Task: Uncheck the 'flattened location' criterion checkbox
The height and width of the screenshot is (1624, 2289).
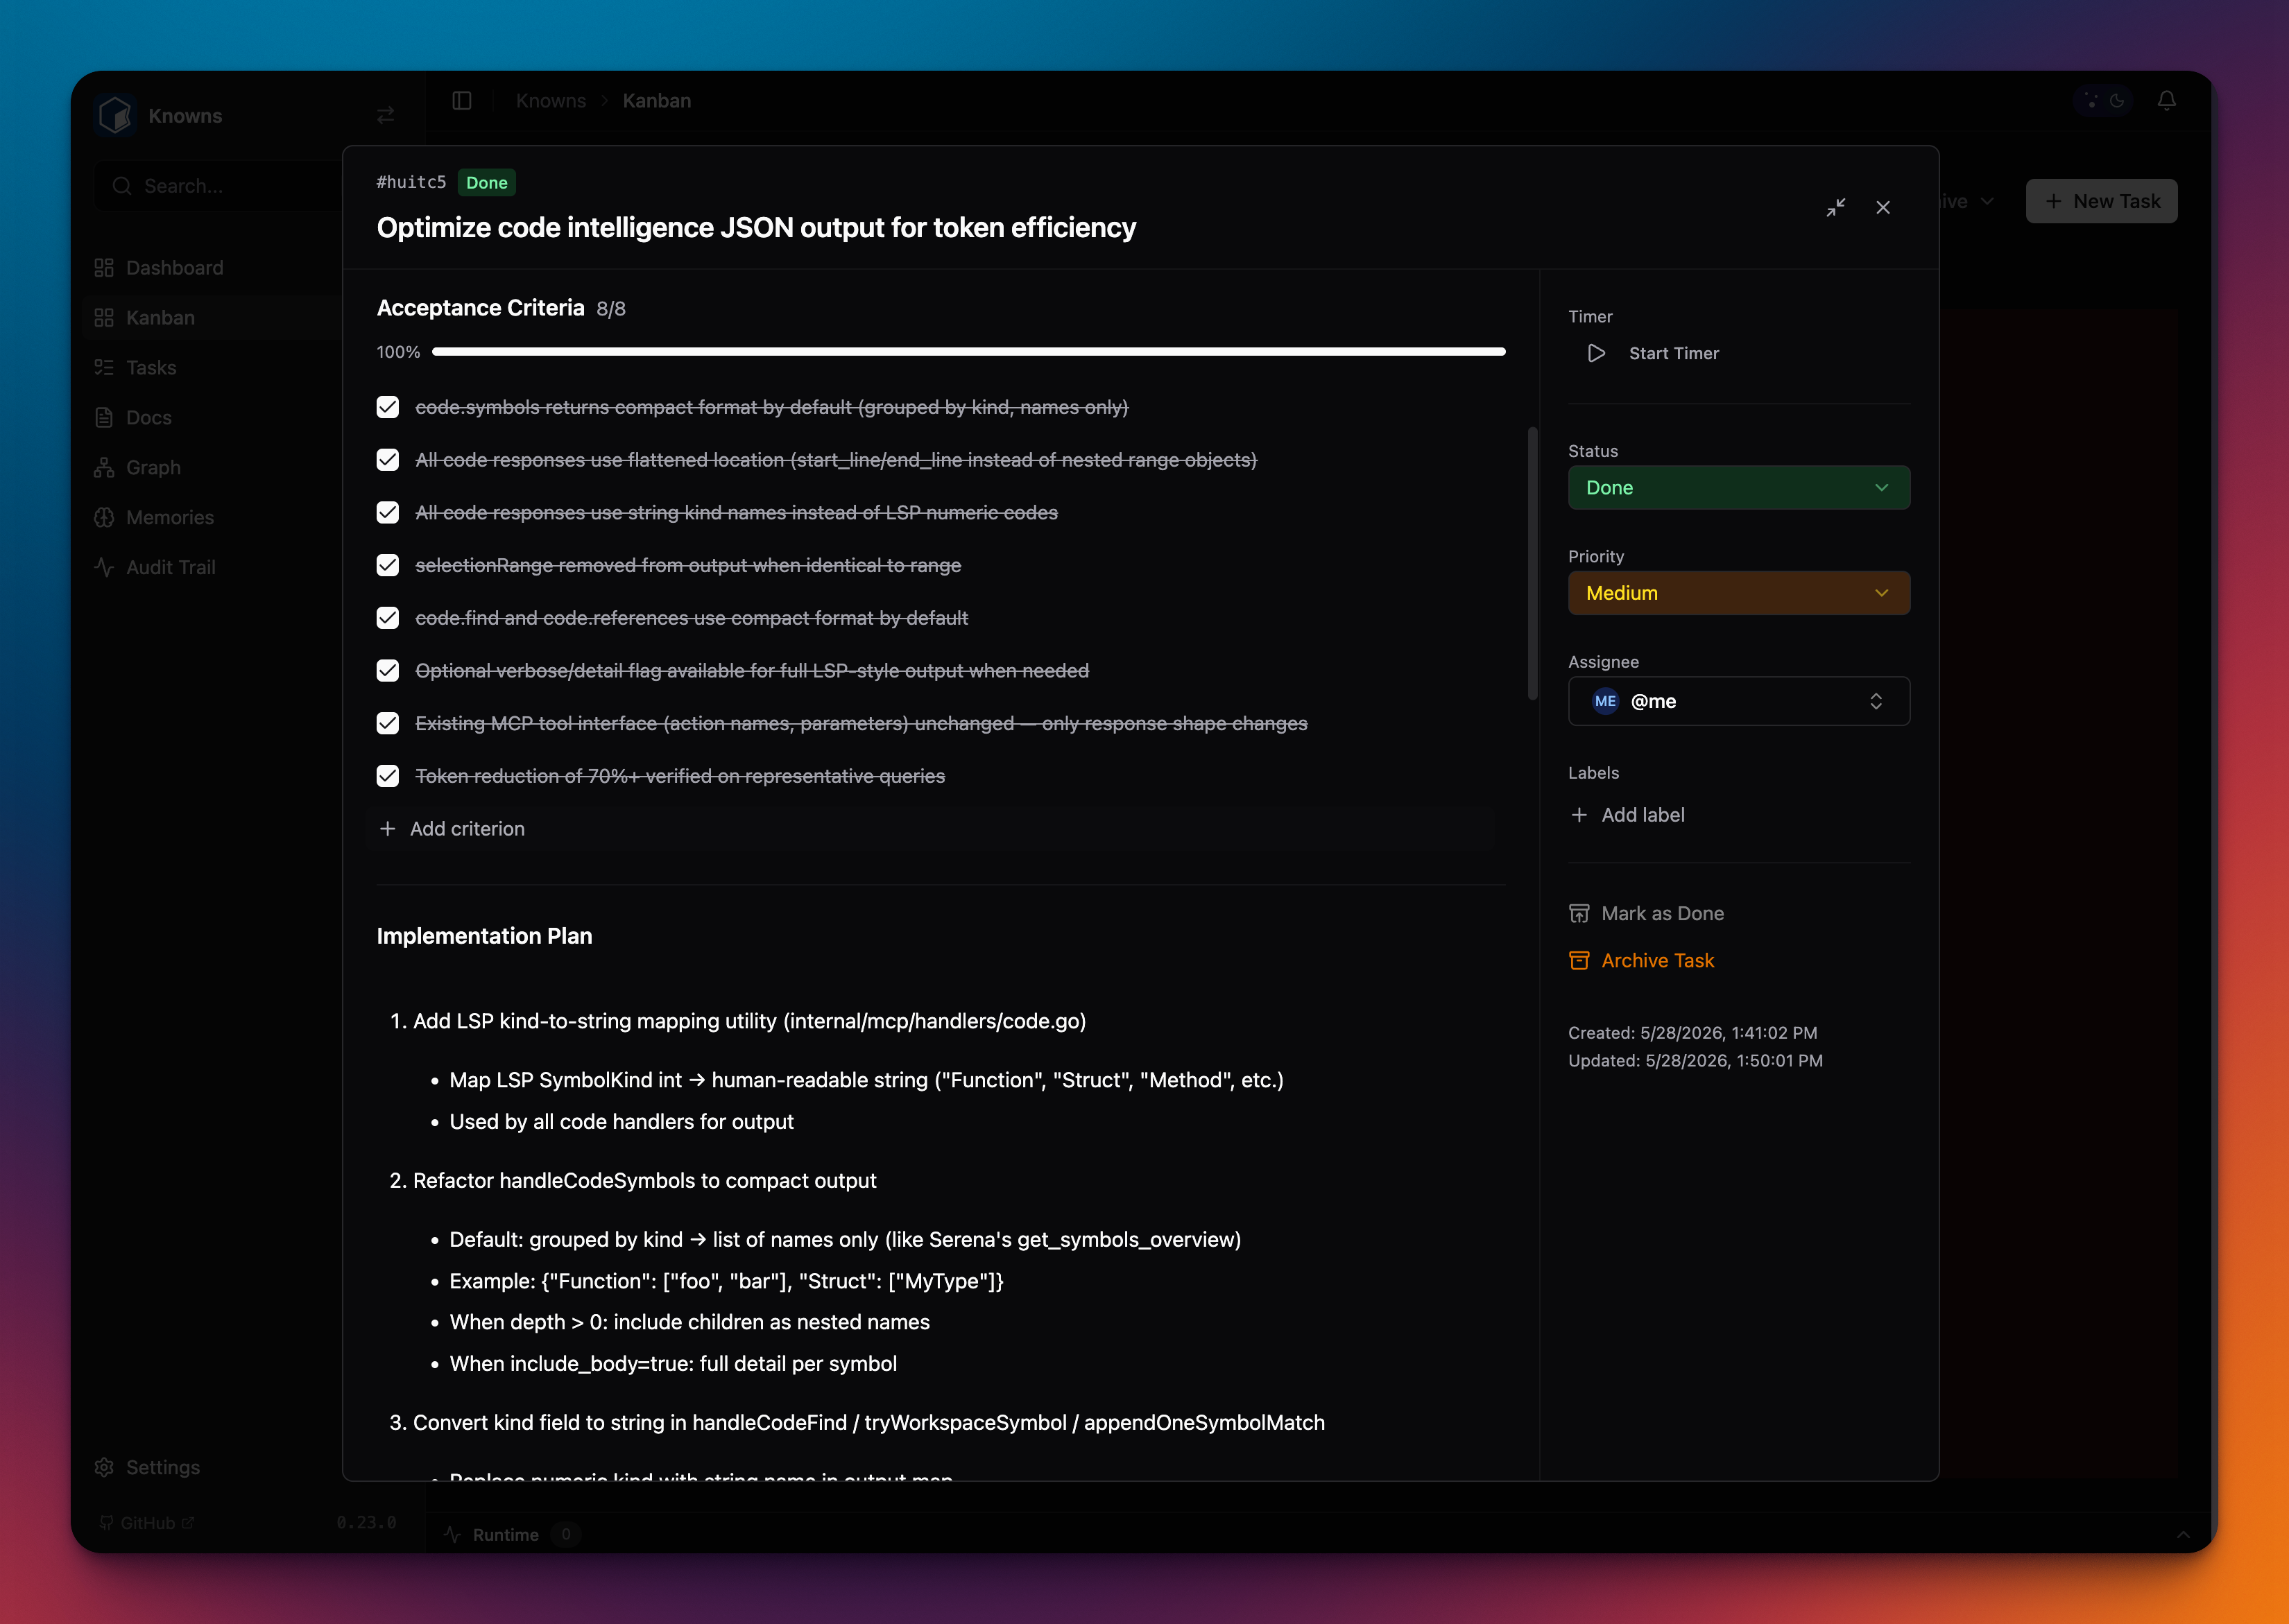Action: (388, 460)
